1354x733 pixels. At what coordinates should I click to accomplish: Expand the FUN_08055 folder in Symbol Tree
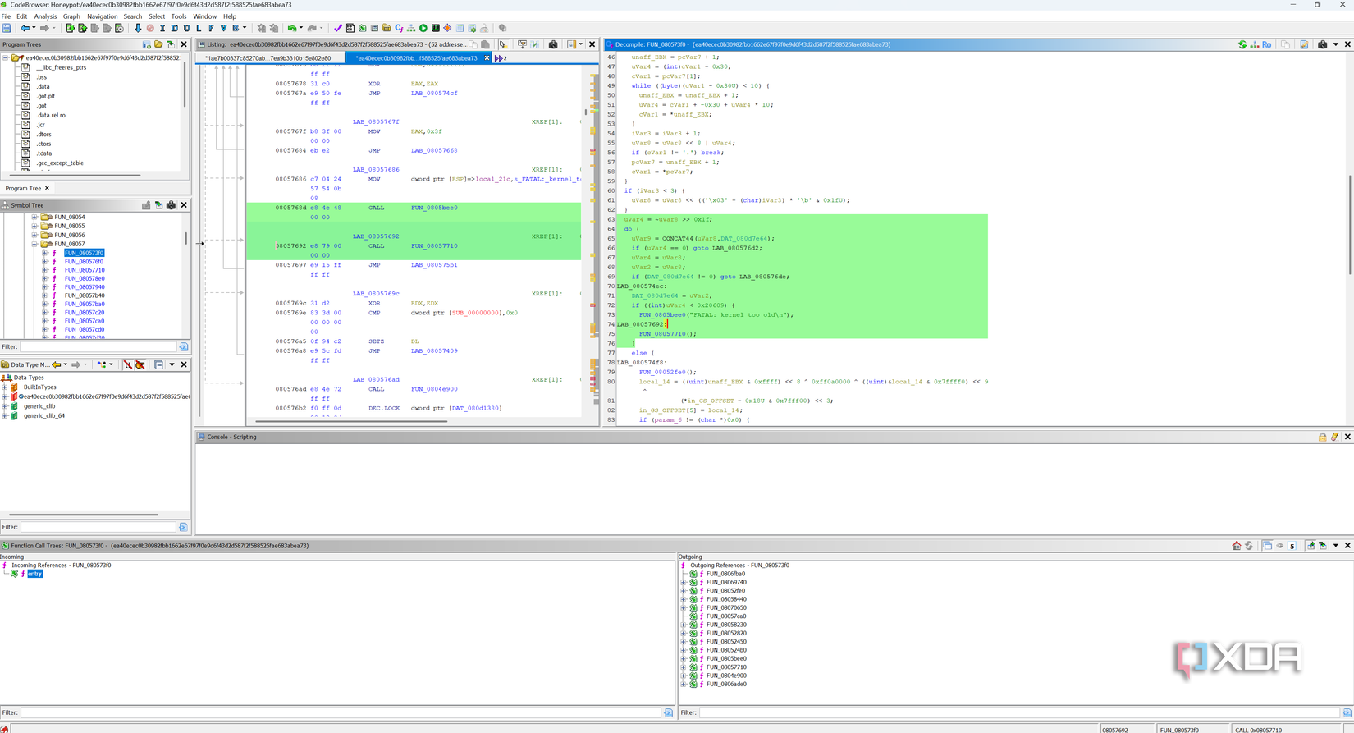pos(34,226)
